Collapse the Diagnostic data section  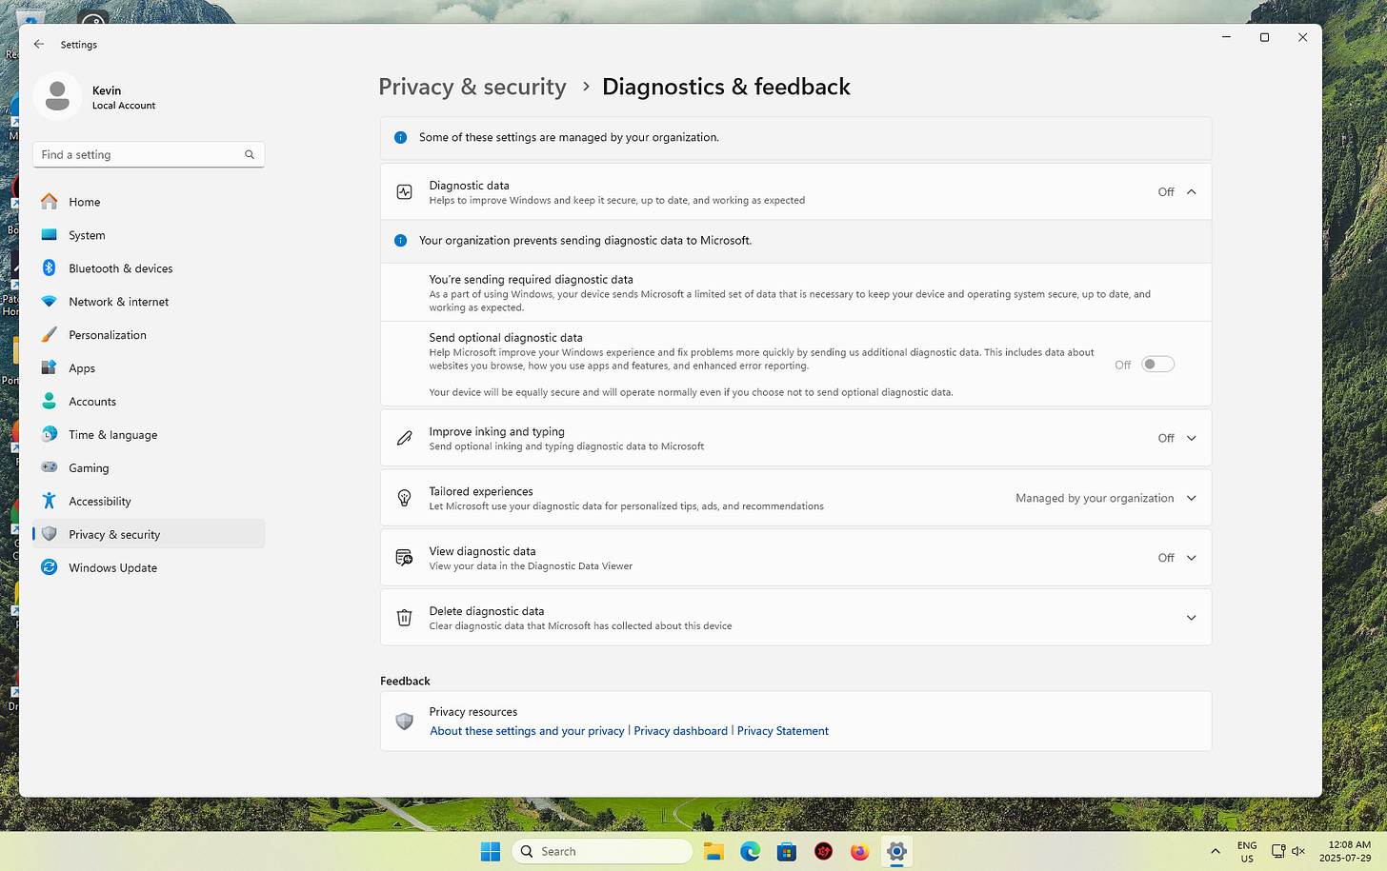(x=1191, y=192)
